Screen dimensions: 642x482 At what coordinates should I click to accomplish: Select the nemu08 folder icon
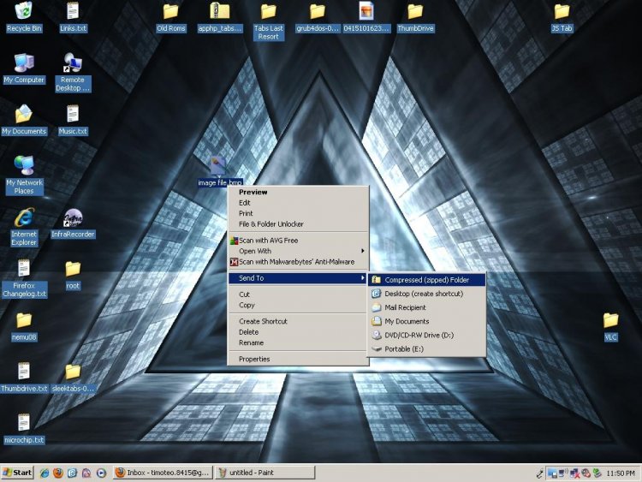point(24,326)
